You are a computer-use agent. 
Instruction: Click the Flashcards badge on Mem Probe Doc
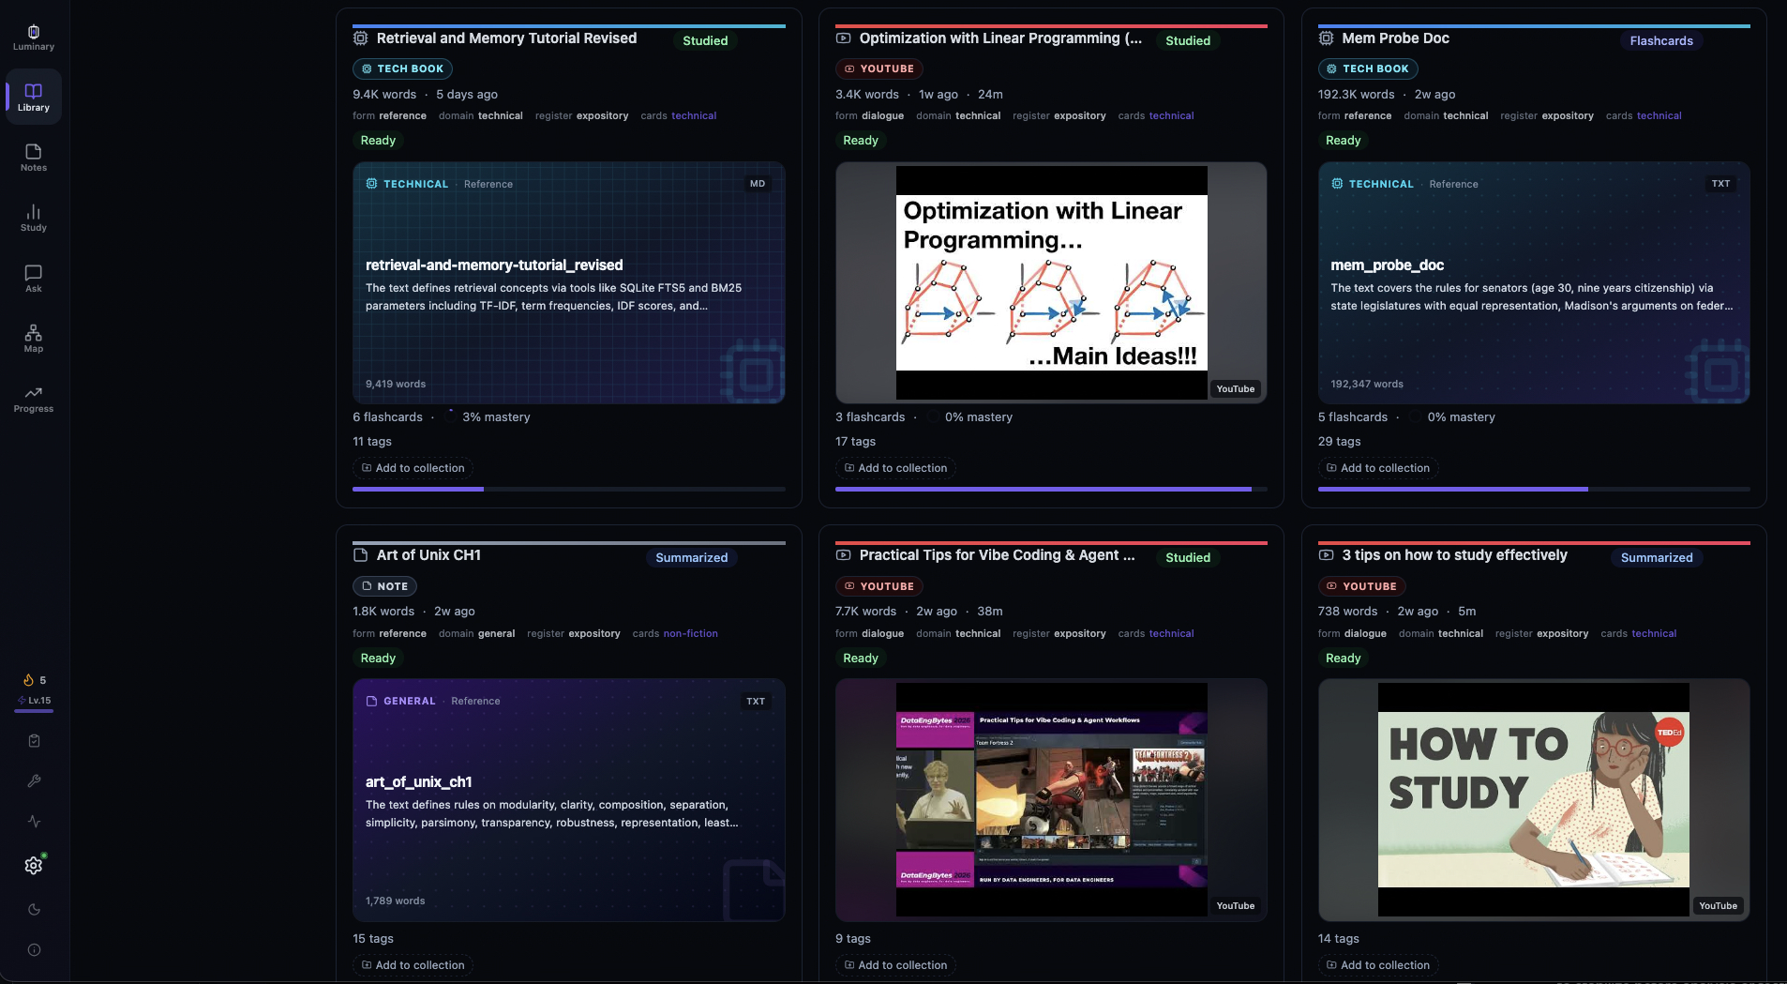1661,40
